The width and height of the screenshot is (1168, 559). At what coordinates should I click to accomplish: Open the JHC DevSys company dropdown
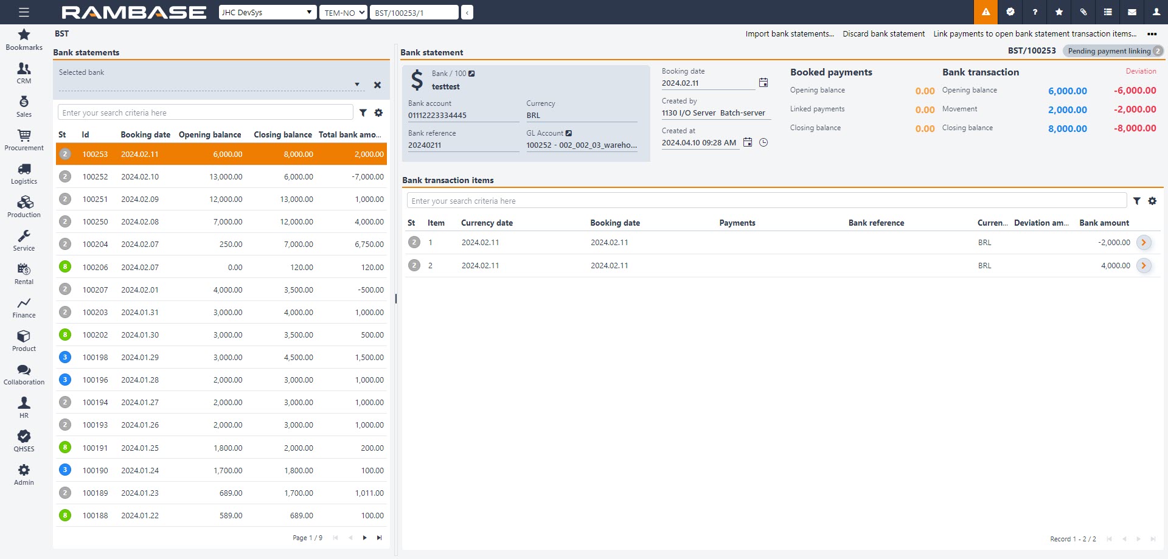pos(267,12)
